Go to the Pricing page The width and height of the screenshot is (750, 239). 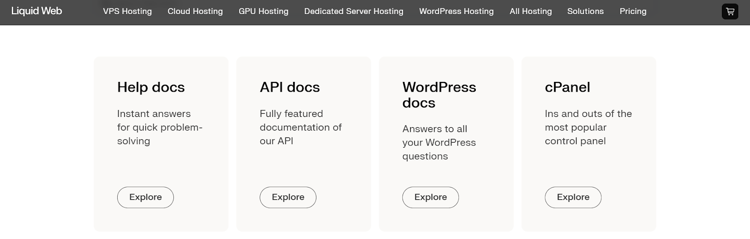tap(633, 11)
